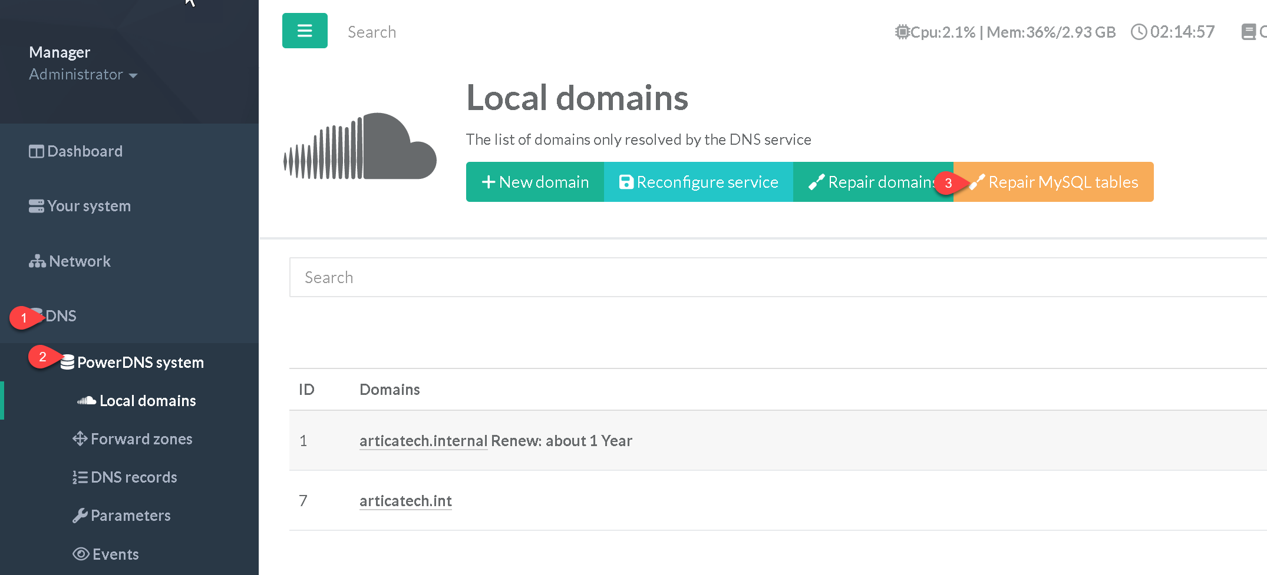
Task: Click the New domain button
Action: tap(535, 182)
